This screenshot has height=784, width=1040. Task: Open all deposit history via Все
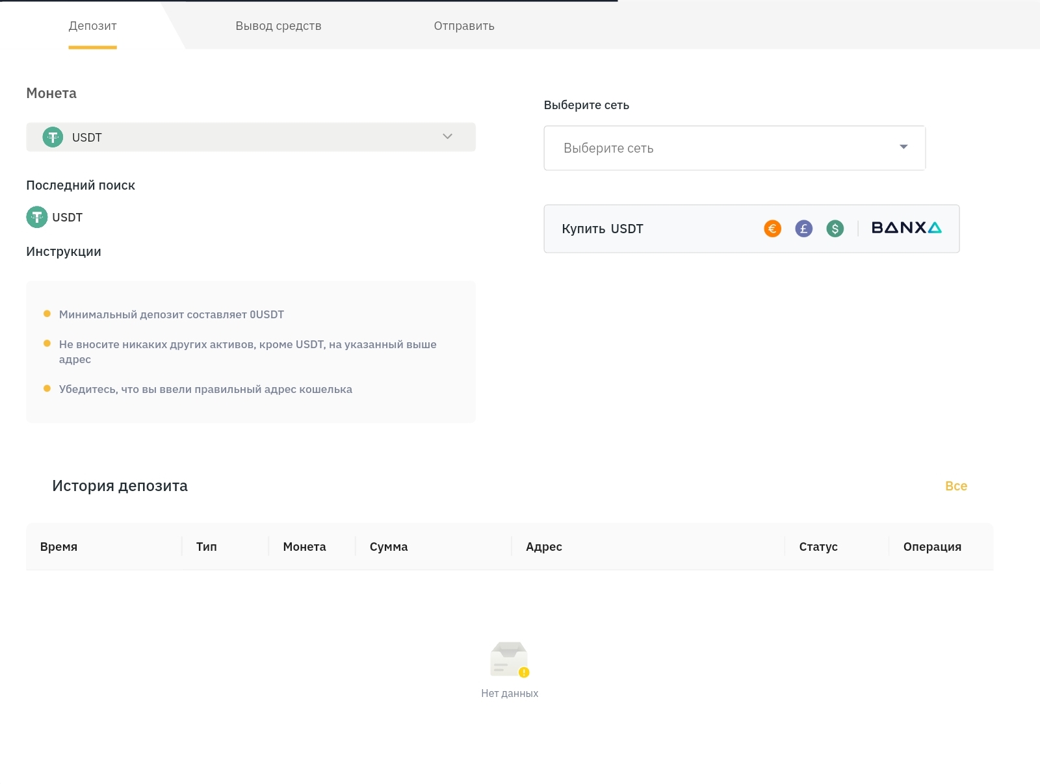[x=956, y=486]
